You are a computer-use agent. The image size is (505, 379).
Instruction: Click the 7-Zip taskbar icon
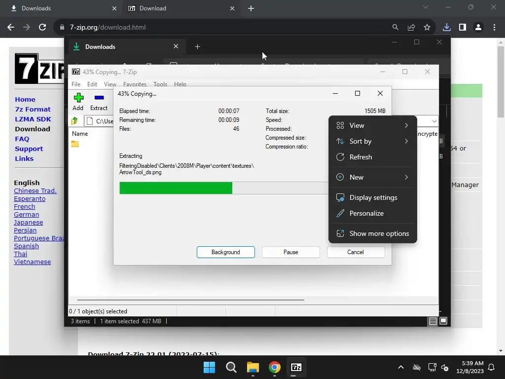click(x=296, y=367)
